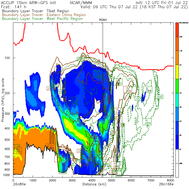Click the green segment of the colorbar

pos(177,86)
